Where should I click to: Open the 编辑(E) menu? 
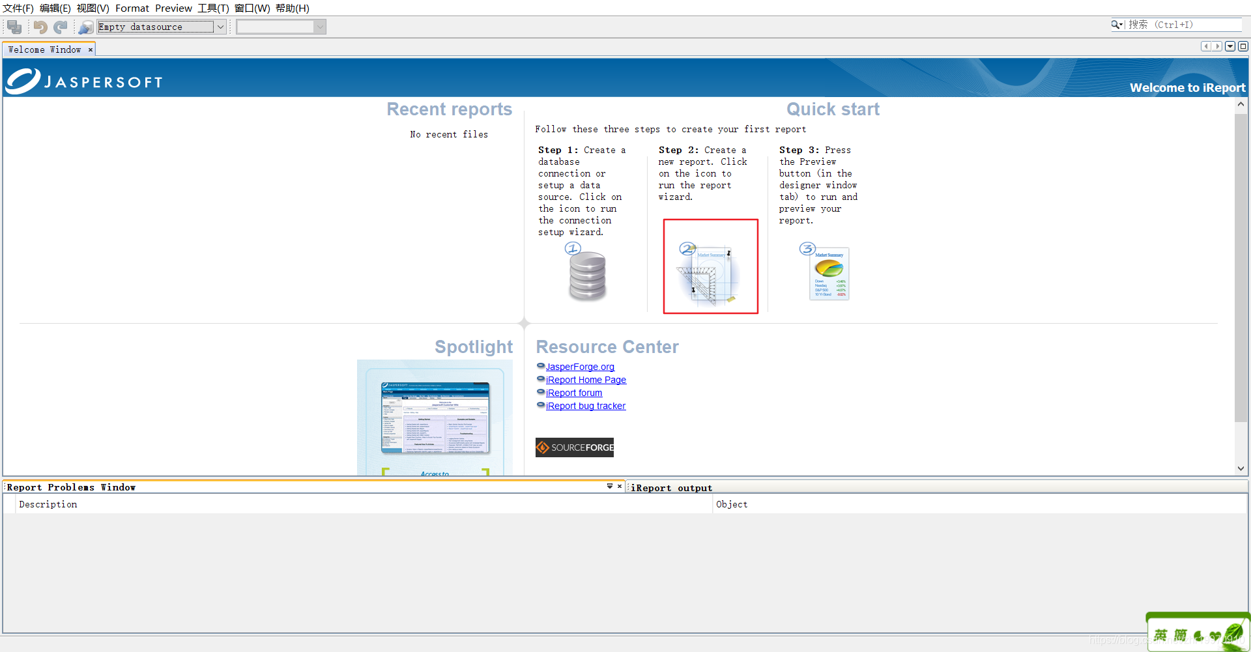click(x=55, y=8)
